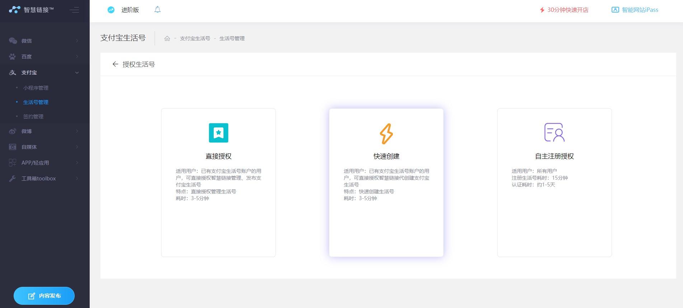Image resolution: width=683 pixels, height=308 pixels.
Task: Click the Alipay icon in sidebar
Action: (13, 72)
